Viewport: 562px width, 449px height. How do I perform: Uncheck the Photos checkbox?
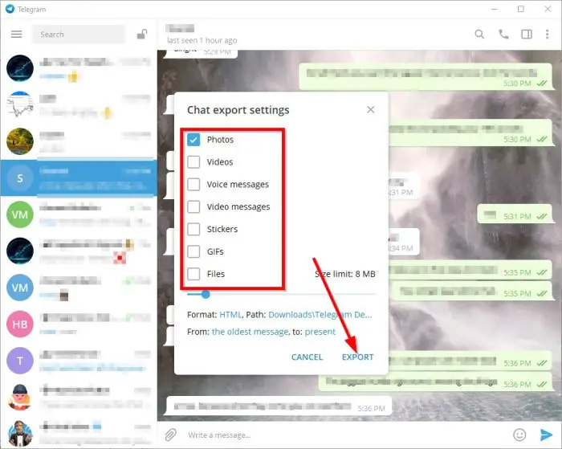(193, 140)
